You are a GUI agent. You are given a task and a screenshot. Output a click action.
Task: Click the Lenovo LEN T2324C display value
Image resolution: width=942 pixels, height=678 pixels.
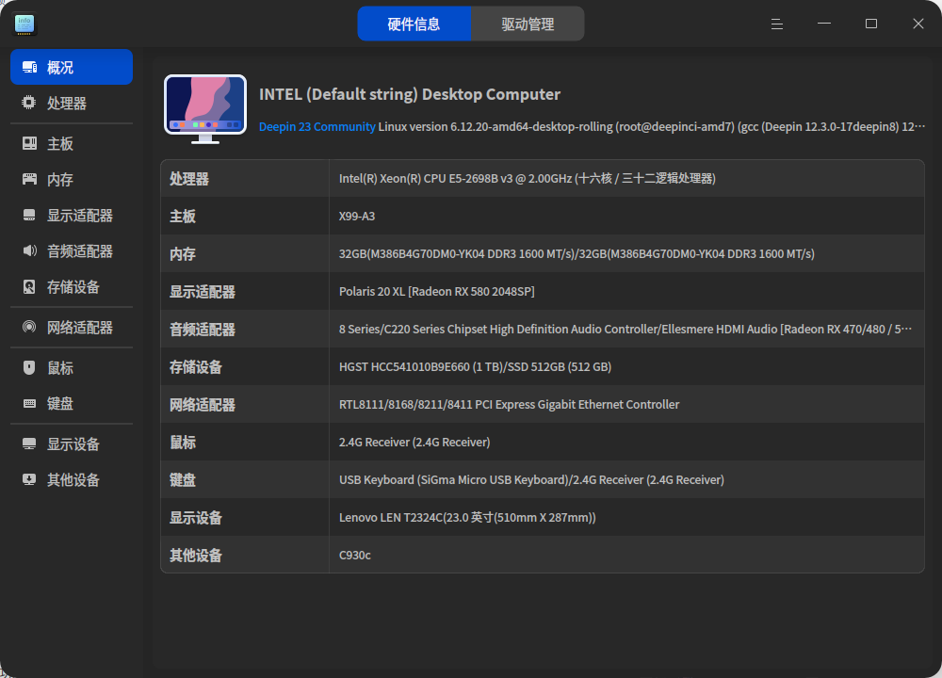point(467,518)
